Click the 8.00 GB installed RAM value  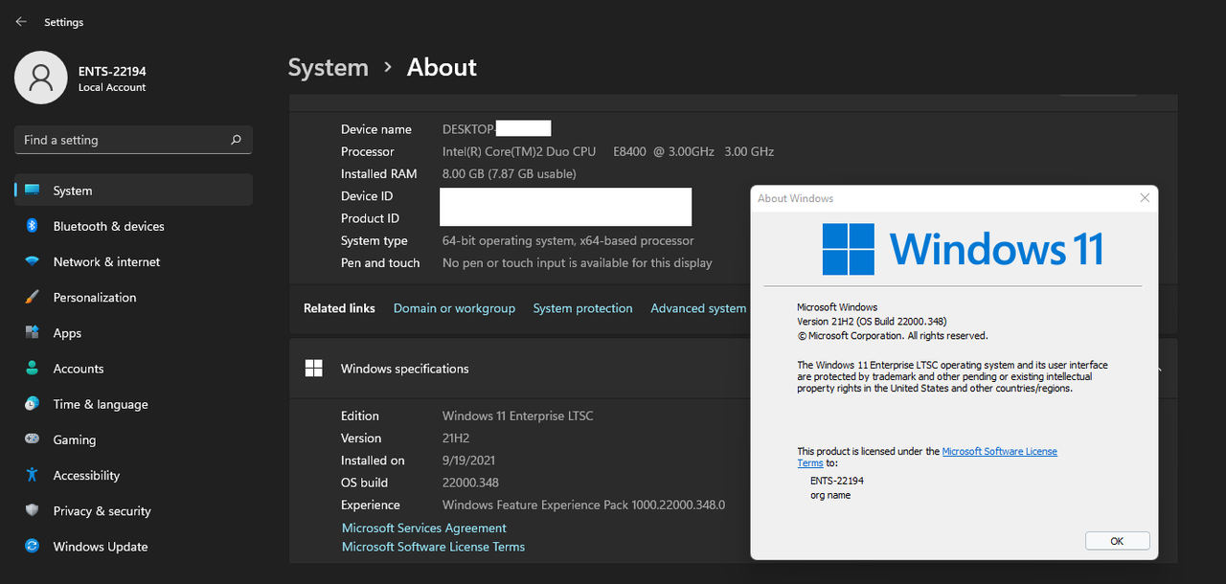tap(510, 173)
